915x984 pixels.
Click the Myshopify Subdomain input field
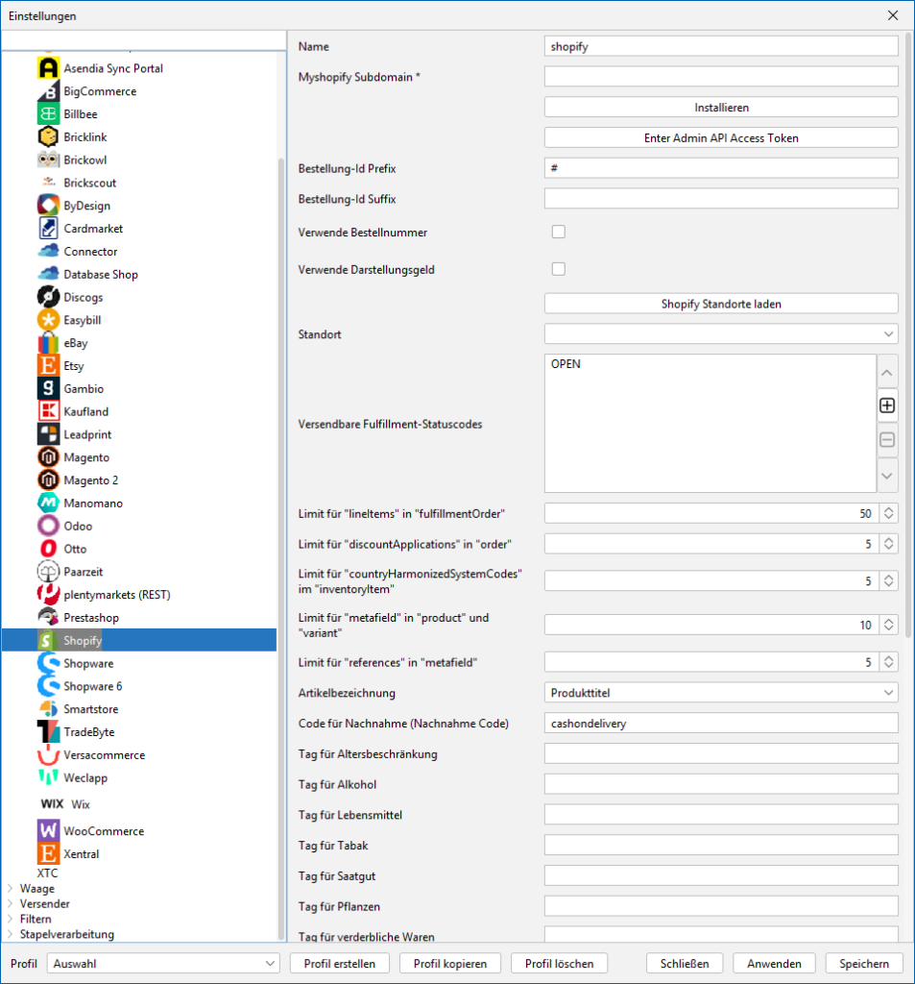click(x=721, y=77)
